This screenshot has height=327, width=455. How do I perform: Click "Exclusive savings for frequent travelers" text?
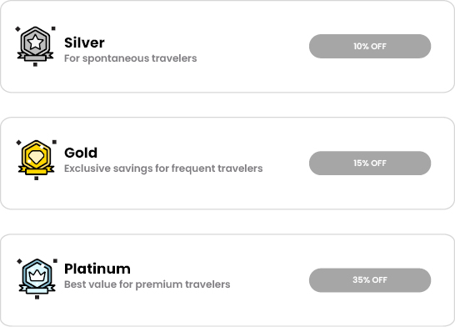[x=163, y=169]
